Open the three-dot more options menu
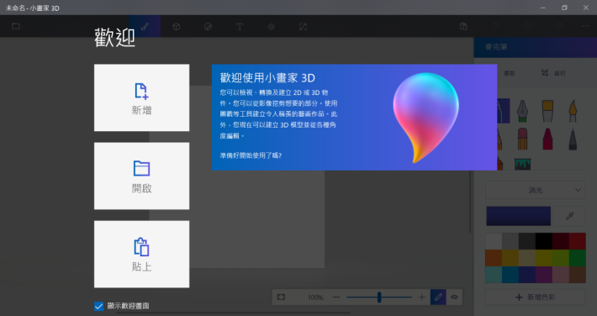Screen dimensions: 597x316 (586, 26)
